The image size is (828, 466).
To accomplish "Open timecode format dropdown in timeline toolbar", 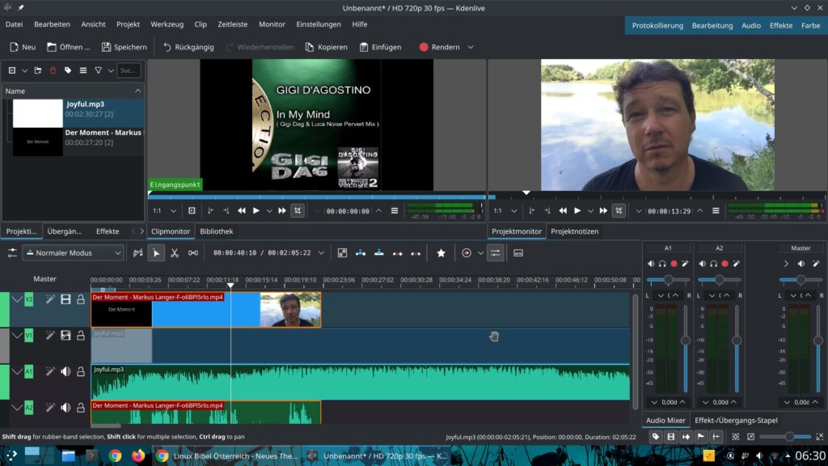I will click(x=321, y=253).
